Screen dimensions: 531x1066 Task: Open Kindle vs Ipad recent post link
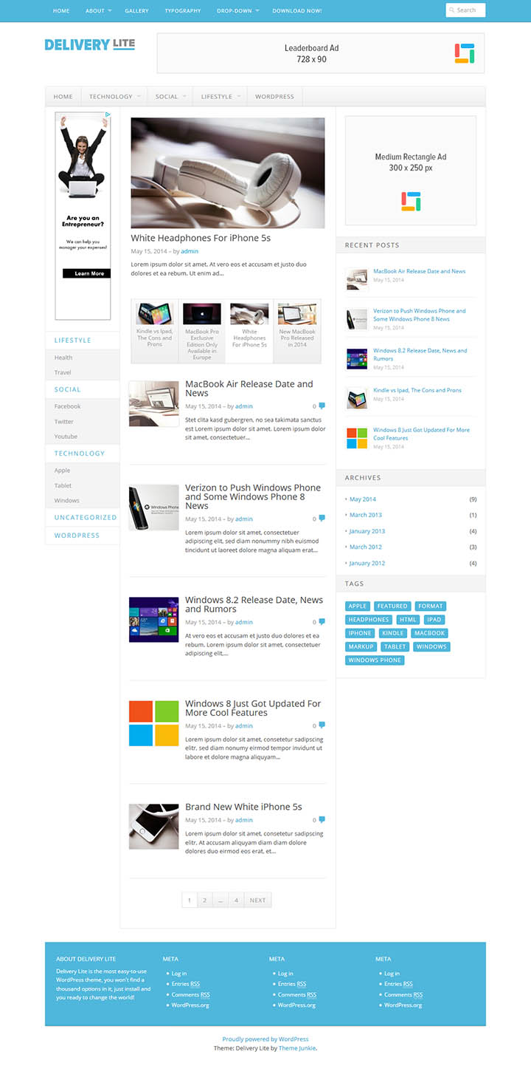point(417,390)
